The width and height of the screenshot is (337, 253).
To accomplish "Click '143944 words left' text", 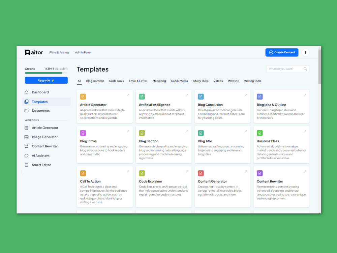I will (56, 69).
